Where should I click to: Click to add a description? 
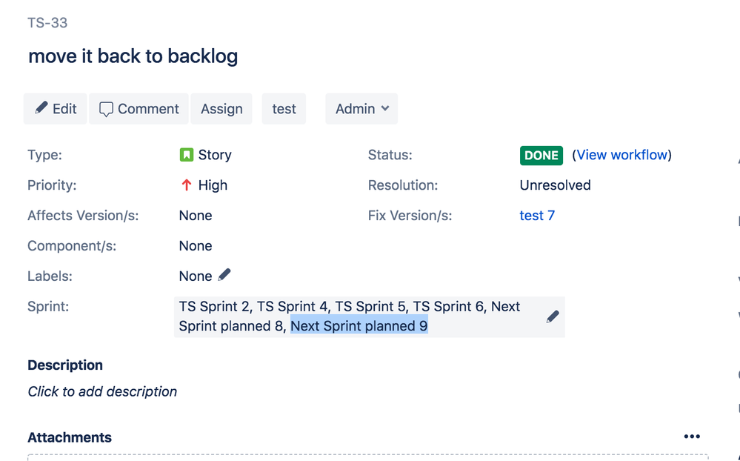[101, 391]
